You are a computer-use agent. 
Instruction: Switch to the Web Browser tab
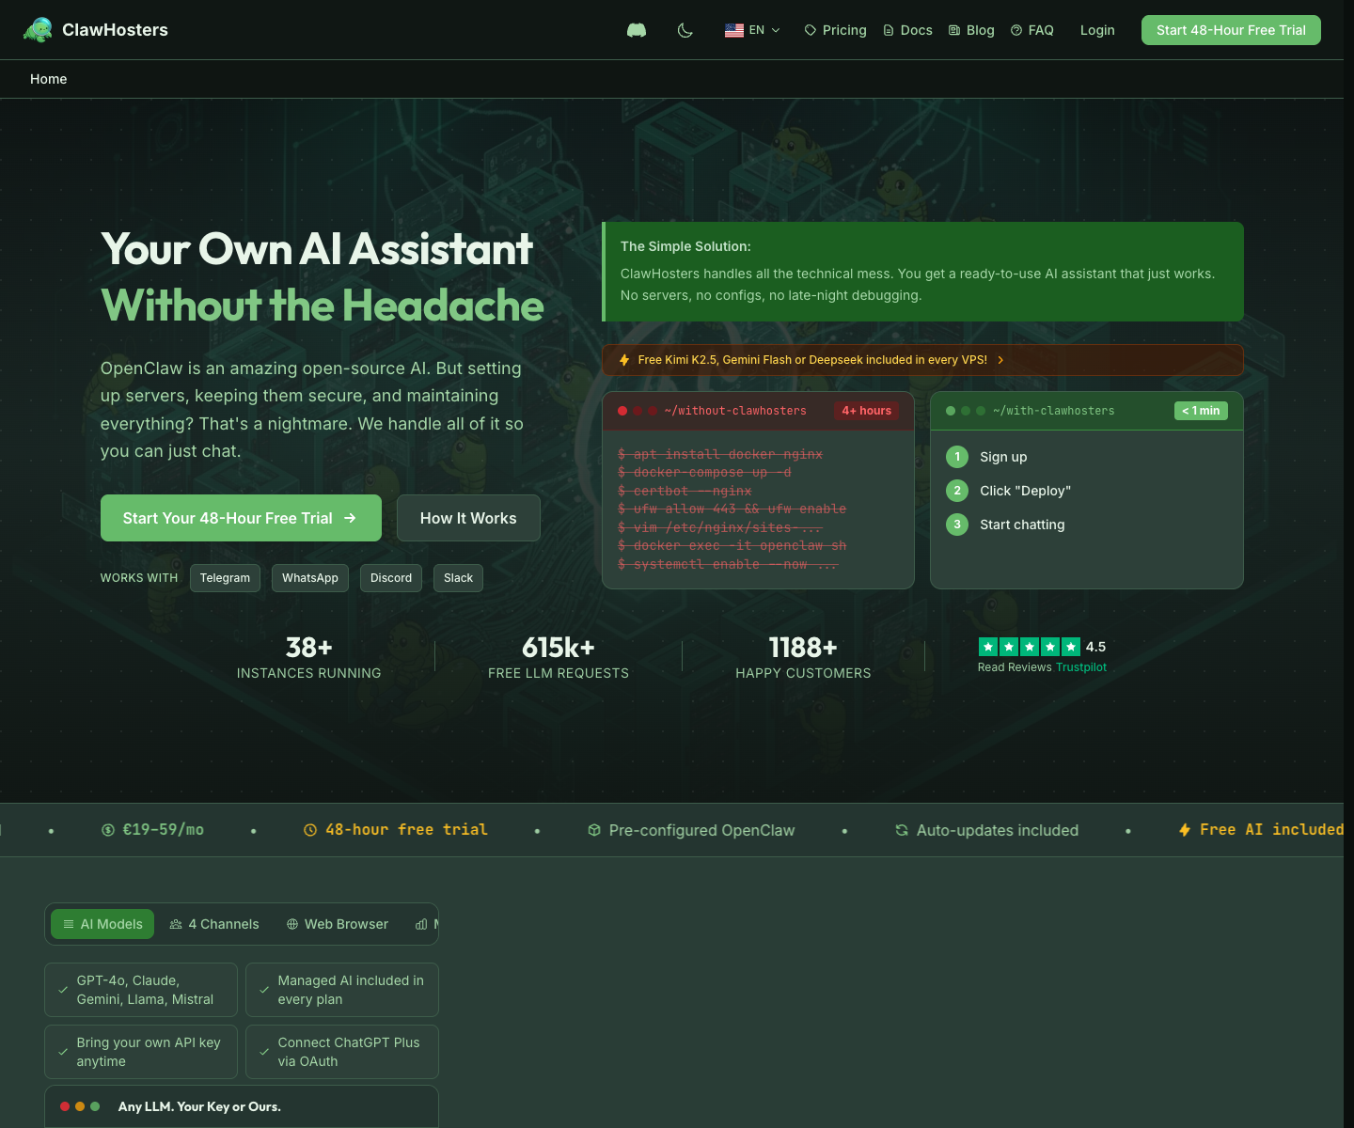pyautogui.click(x=338, y=924)
